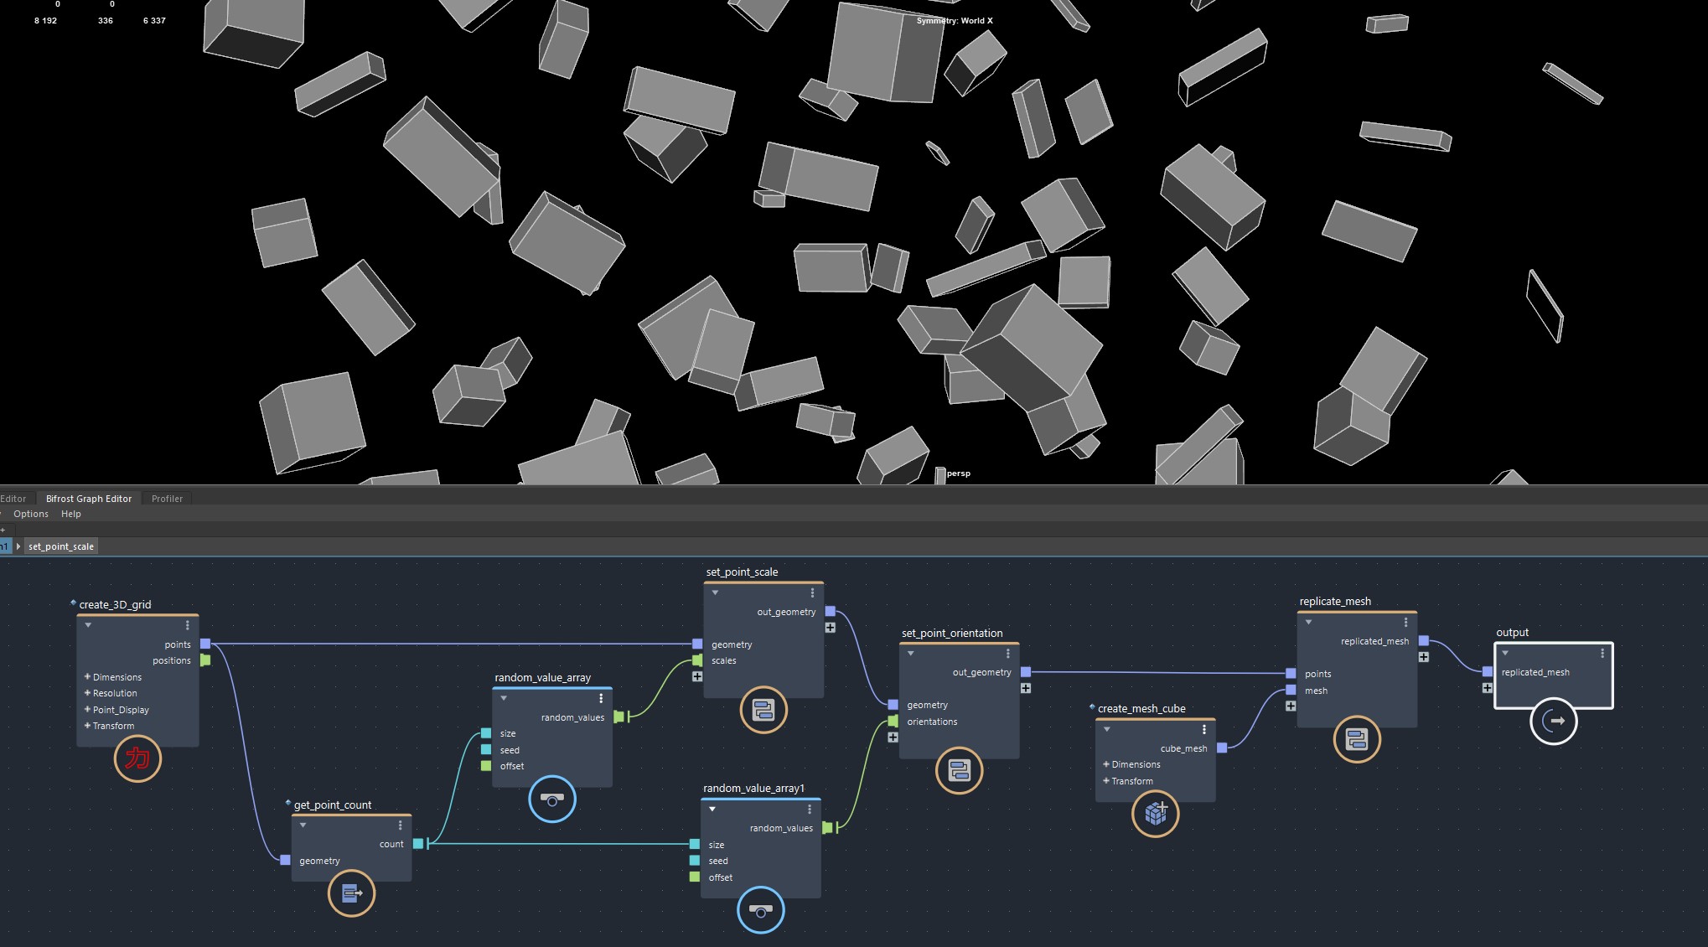Click the create_mesh_cube node's cube icon
This screenshot has width=1708, height=947.
click(1156, 813)
